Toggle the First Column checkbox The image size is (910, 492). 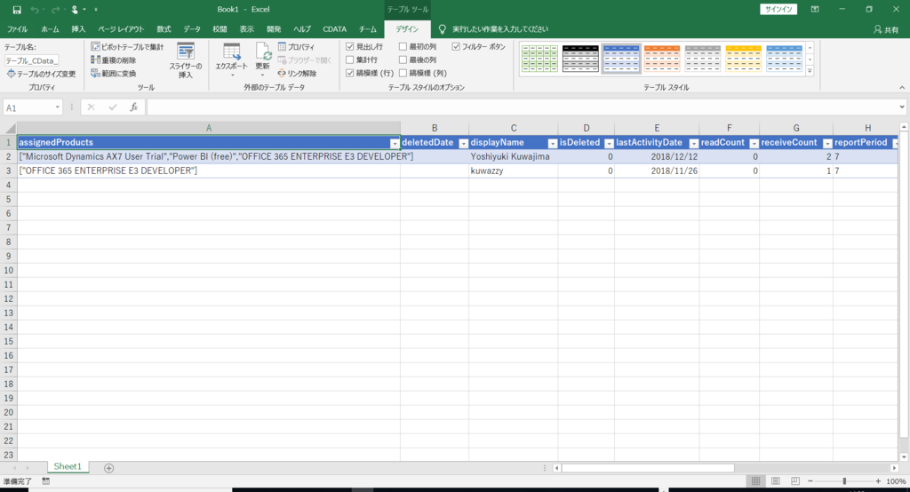pos(403,46)
